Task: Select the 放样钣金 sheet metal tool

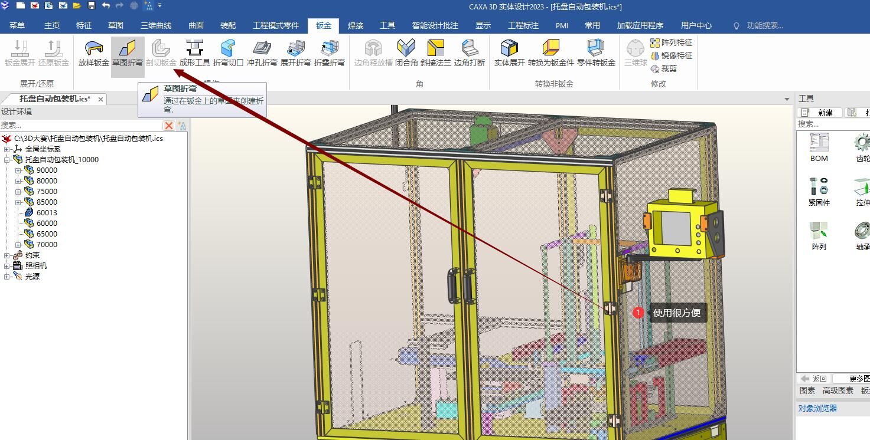Action: coord(93,52)
